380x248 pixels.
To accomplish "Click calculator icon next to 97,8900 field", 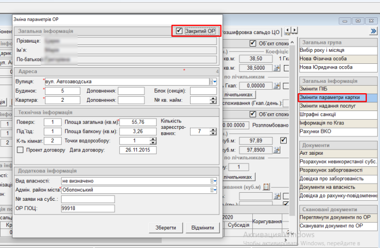I will 276,150.
